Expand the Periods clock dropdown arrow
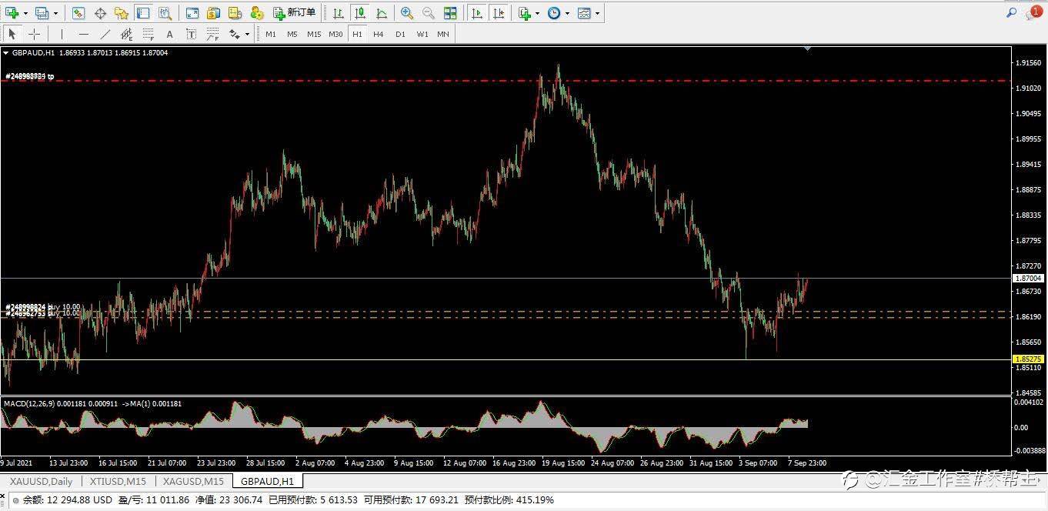1048x511 pixels. [567, 13]
